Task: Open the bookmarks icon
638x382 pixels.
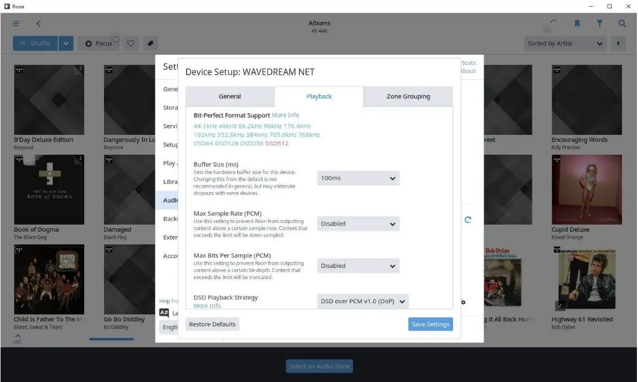Action: pyautogui.click(x=577, y=24)
